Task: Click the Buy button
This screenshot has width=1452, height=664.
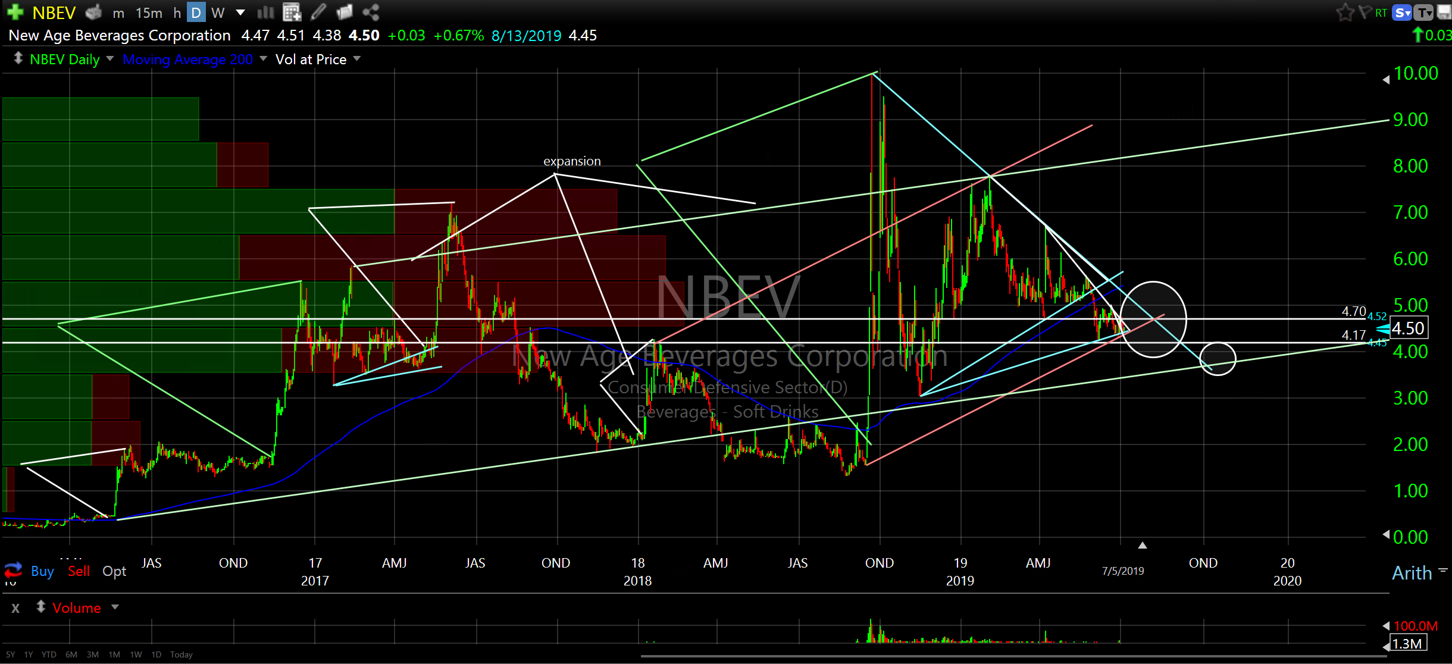Action: 42,571
